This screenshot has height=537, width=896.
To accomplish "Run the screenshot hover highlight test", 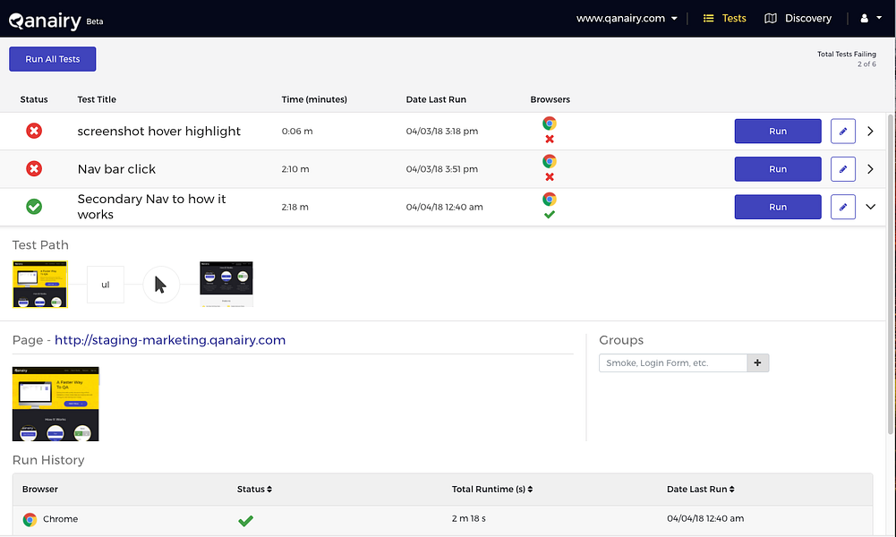I will click(778, 131).
